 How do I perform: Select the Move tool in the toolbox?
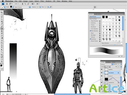tap(2, 13)
